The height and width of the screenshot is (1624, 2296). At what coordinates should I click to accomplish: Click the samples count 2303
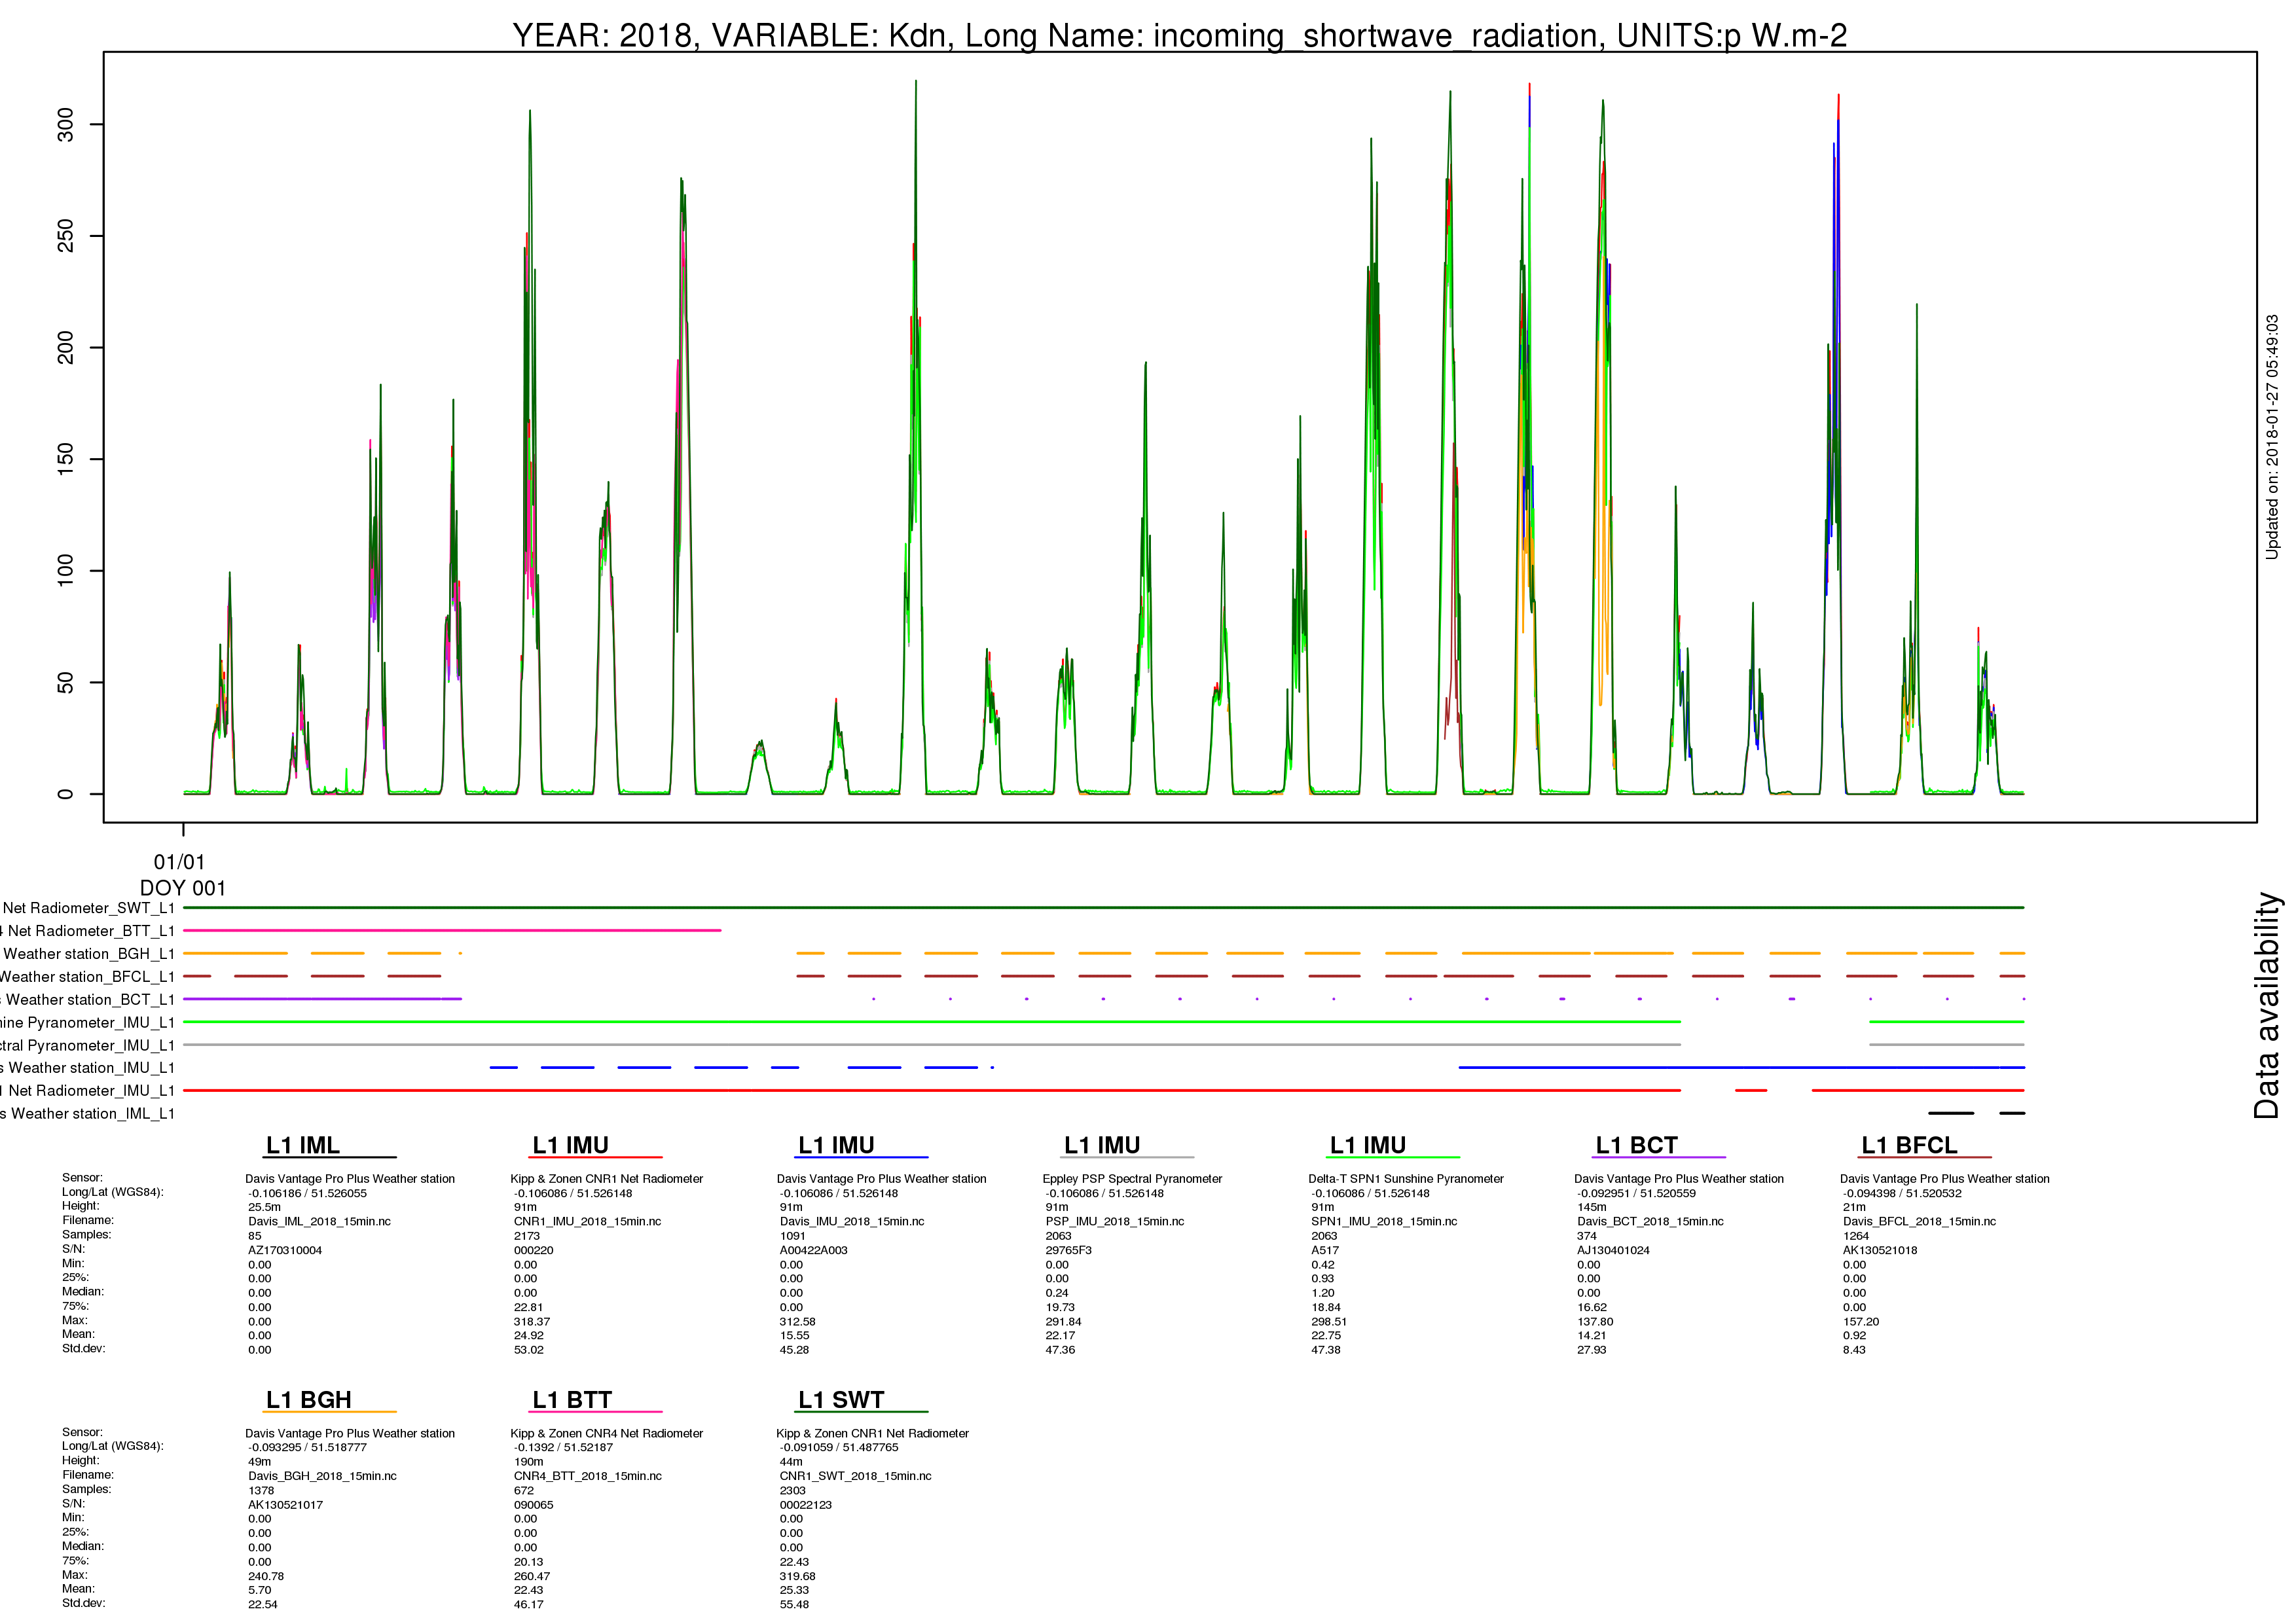793,1491
